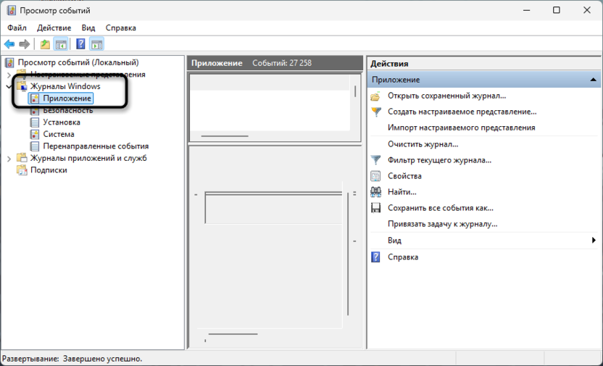This screenshot has width=603, height=366.
Task: Click the open saved log folder icon
Action: (x=375, y=96)
